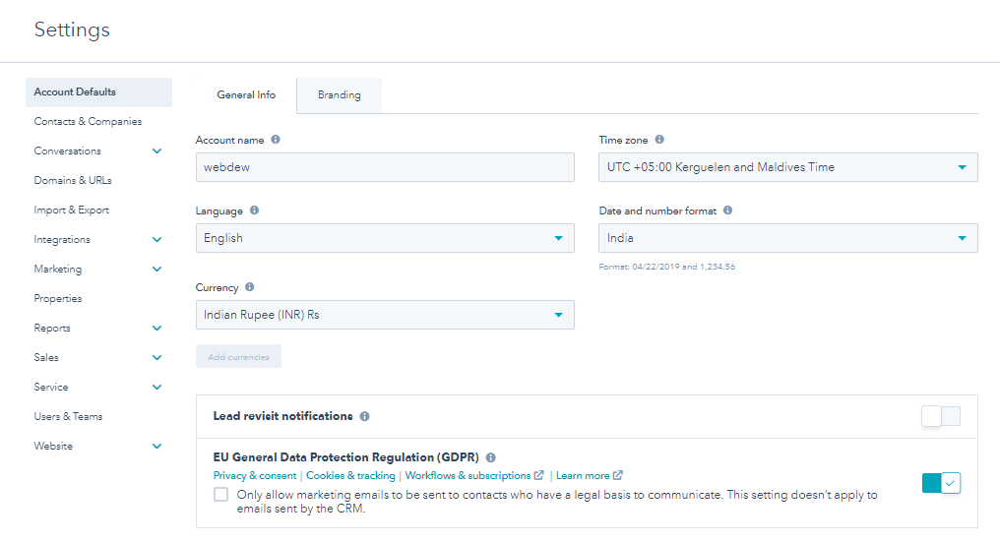Expand the Marketing sidebar chevron

tap(156, 269)
